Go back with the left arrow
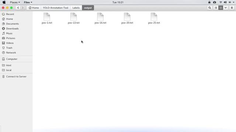 [x=18, y=8]
